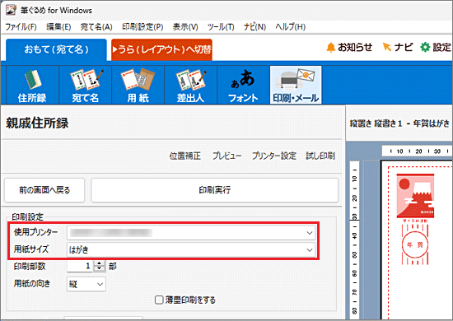Open the フォント font tool
Screen dimensions: 453x321
pos(243,85)
